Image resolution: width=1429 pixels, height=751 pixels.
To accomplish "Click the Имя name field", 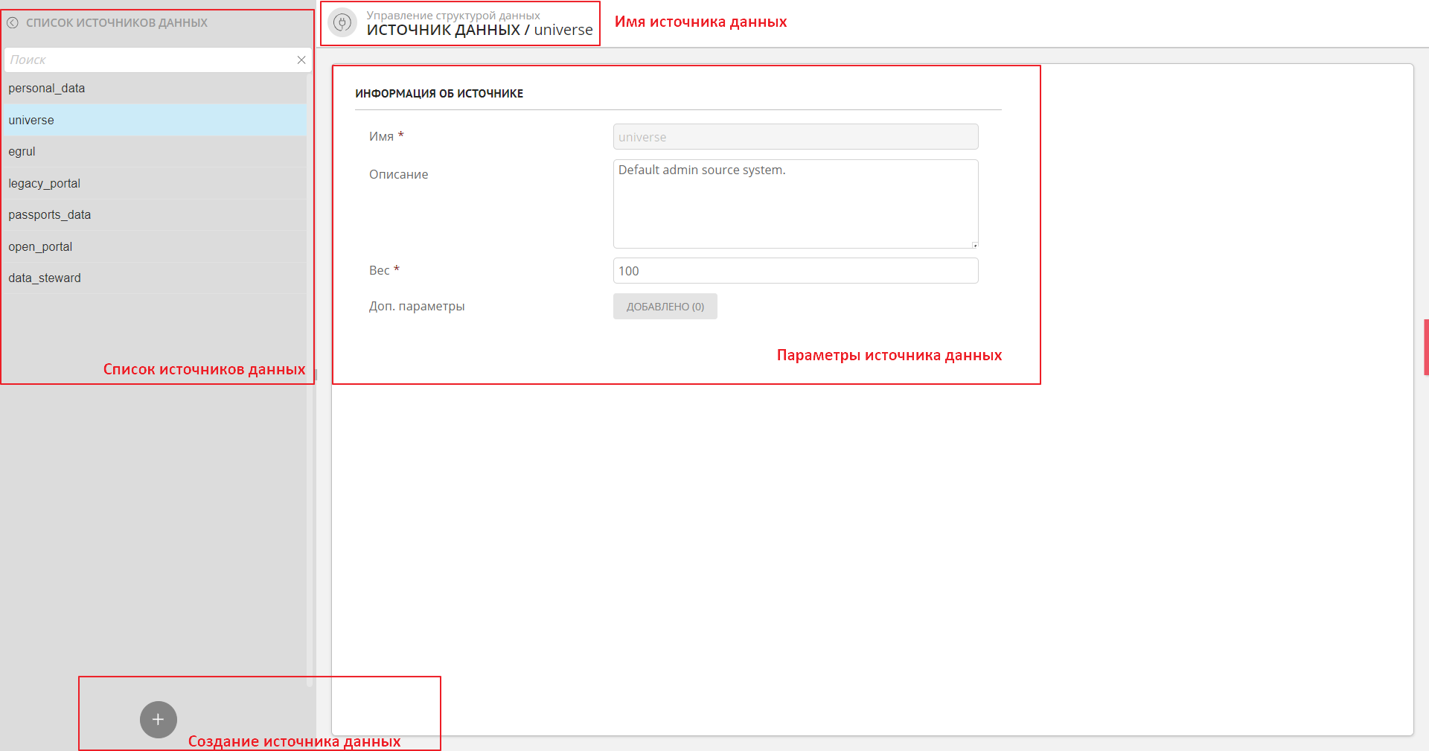I will pyautogui.click(x=795, y=137).
